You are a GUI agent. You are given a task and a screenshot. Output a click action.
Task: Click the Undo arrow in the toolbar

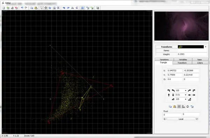[22, 8]
